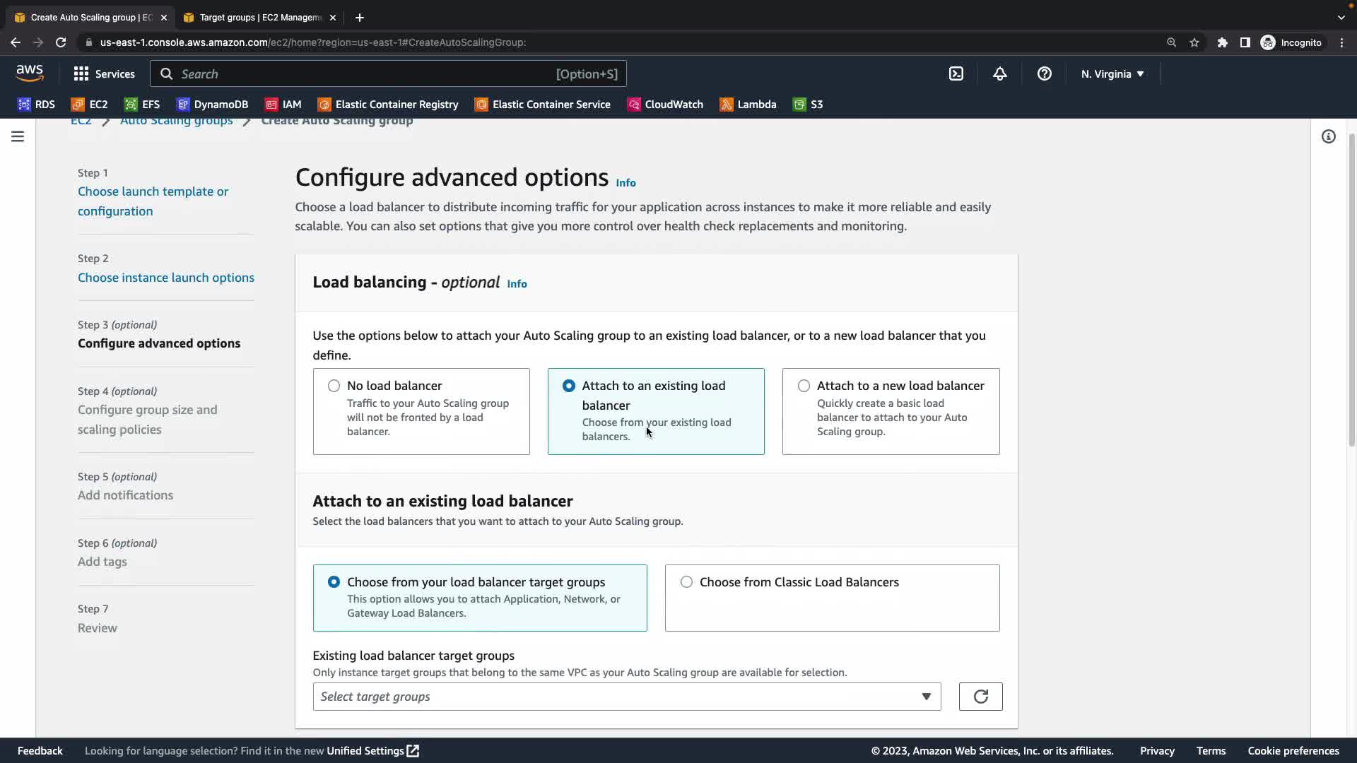
Task: Select No load balancer option
Action: pos(334,386)
